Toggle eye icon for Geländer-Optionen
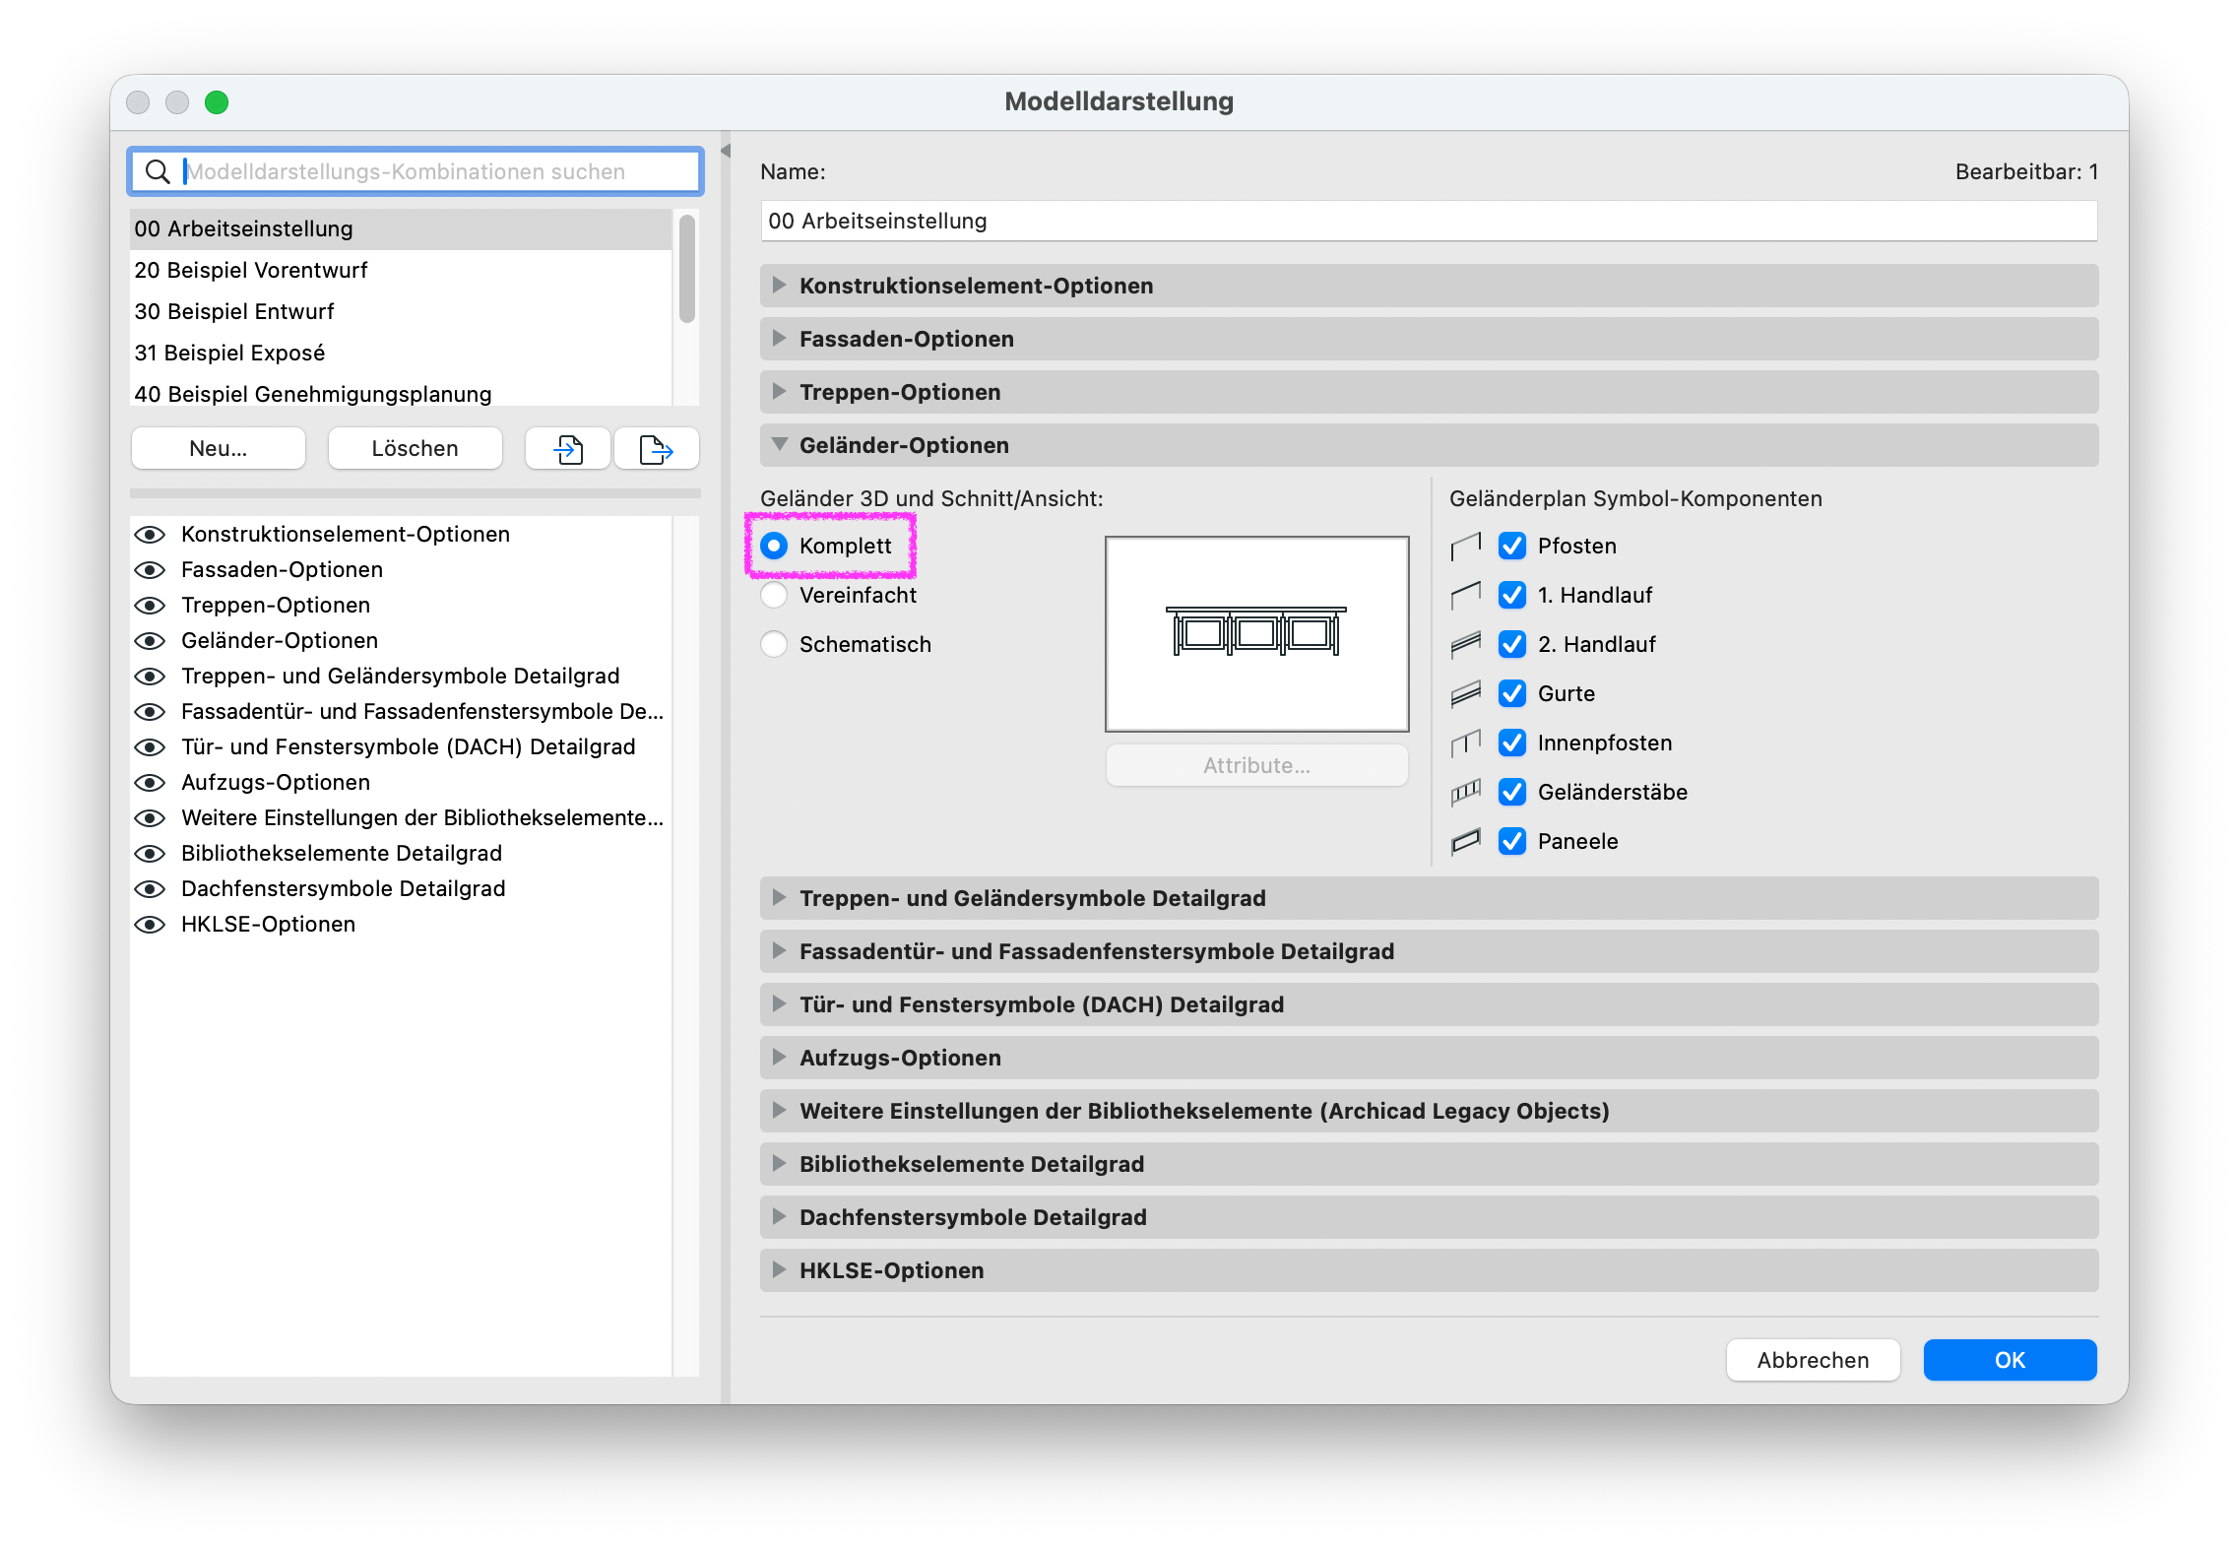The height and width of the screenshot is (1550, 2239). coord(150,641)
